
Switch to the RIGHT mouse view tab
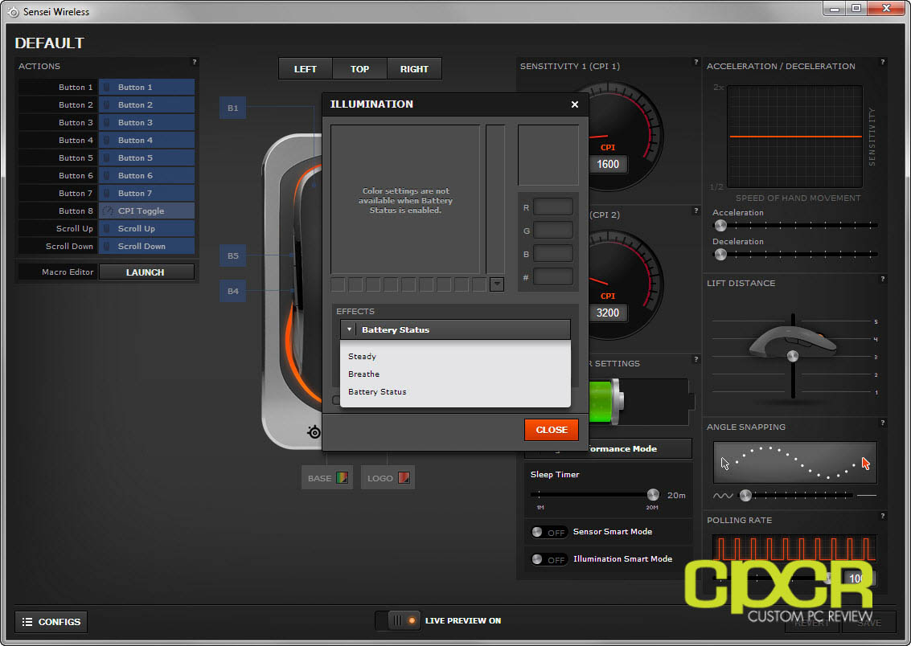(x=413, y=69)
